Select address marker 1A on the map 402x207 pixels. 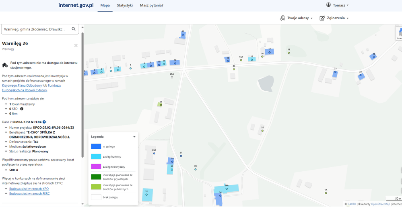pyautogui.click(x=326, y=193)
